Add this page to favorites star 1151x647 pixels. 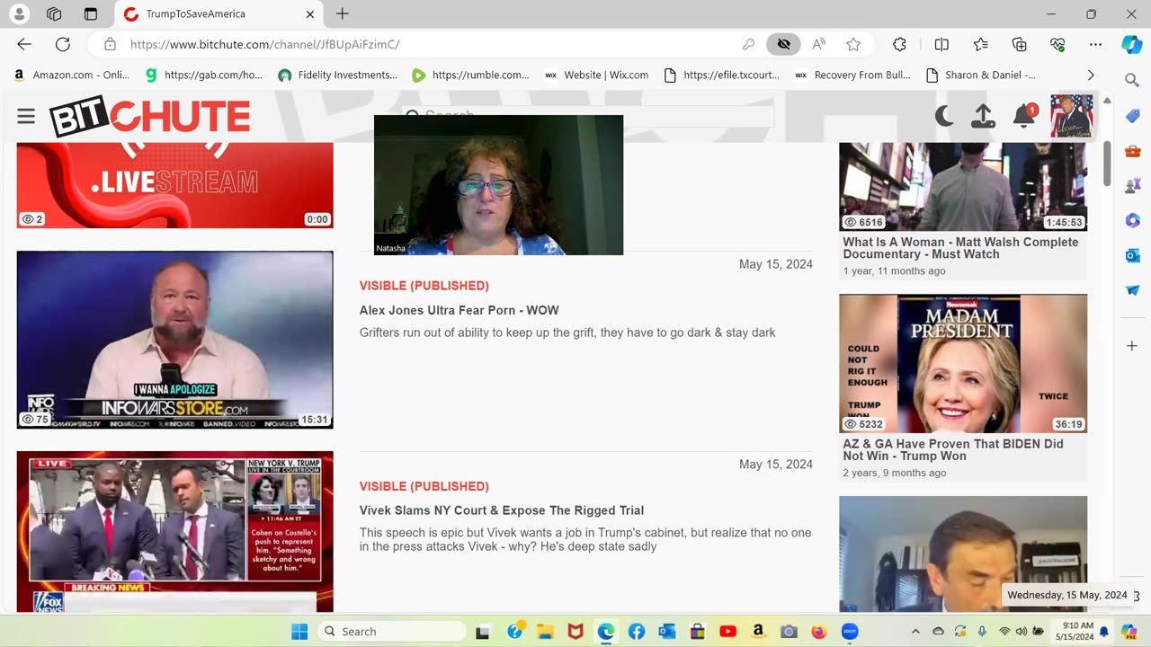(853, 44)
